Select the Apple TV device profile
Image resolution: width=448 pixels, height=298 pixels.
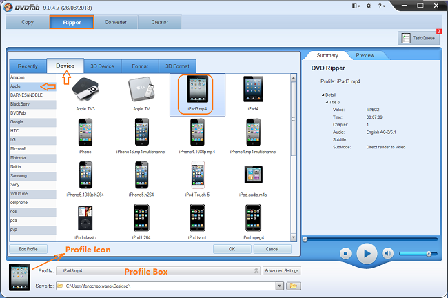[141, 94]
